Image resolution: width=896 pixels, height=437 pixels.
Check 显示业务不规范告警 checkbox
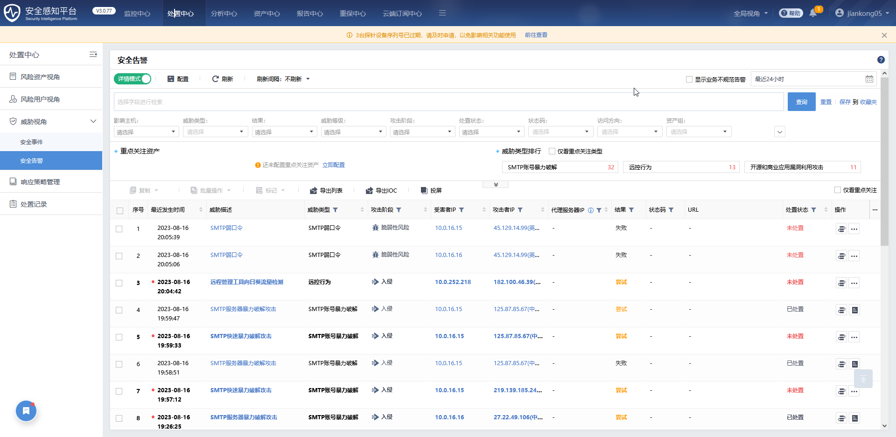click(x=689, y=79)
